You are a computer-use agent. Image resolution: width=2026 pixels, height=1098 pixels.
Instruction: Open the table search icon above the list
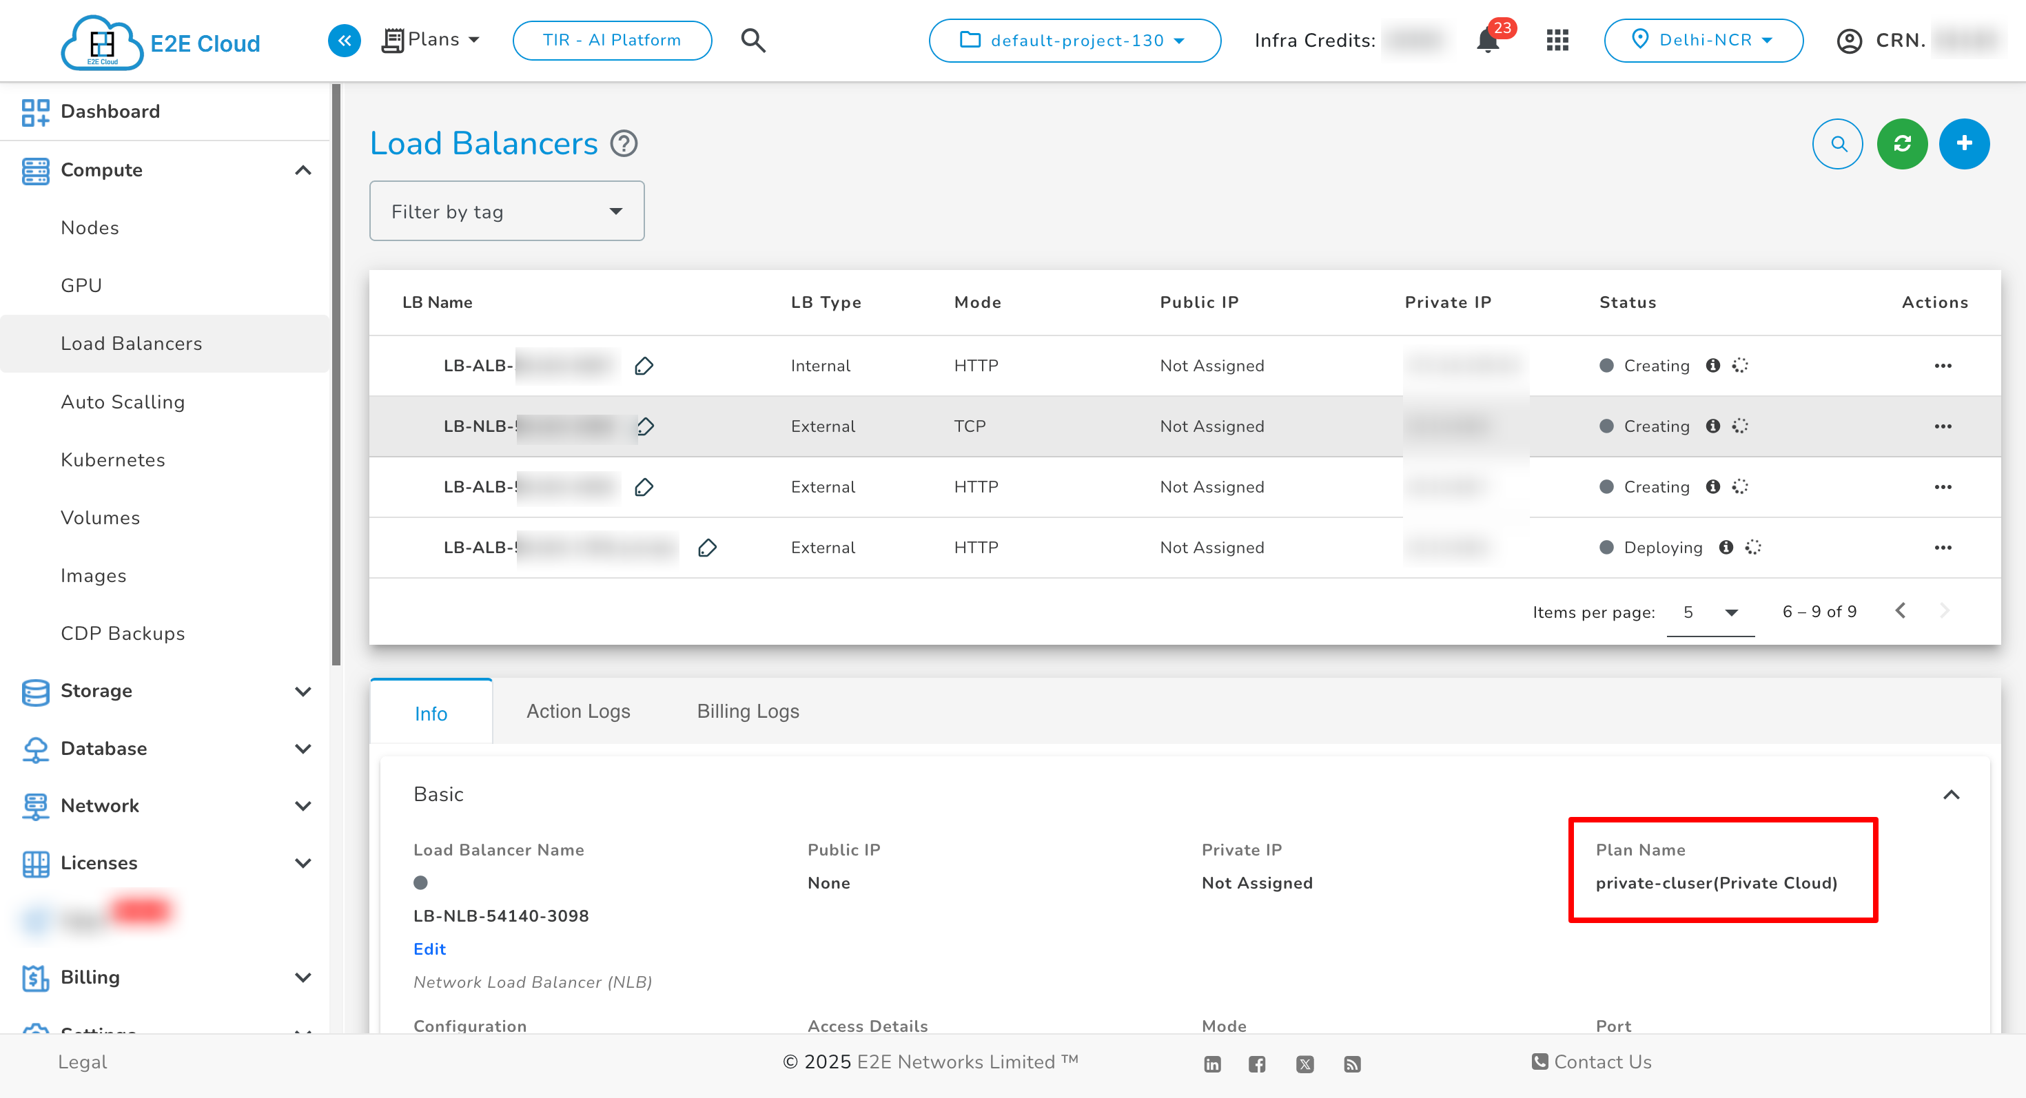click(x=1838, y=144)
